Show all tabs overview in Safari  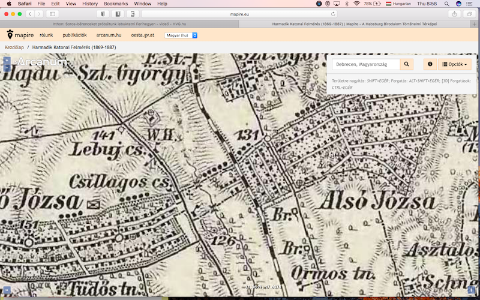[470, 14]
